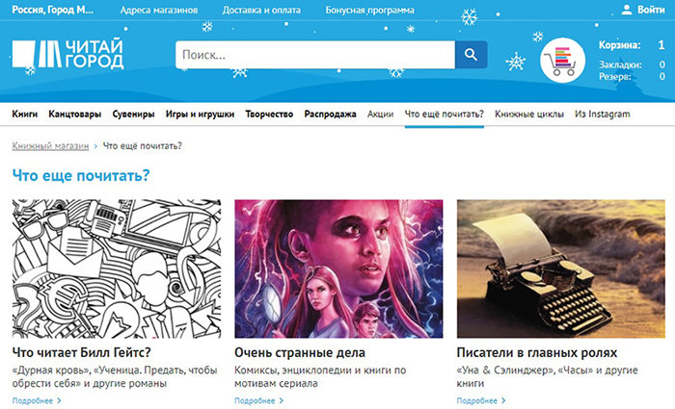Click Подробнее under Что читает Билл Гейтс?
675x409 pixels.
[x=33, y=401]
